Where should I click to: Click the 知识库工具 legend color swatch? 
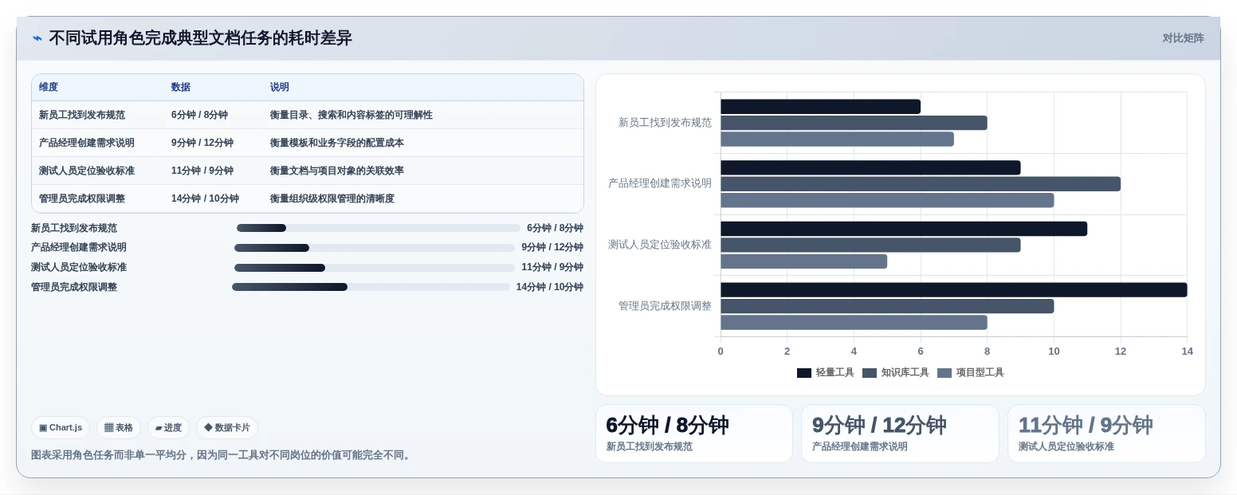870,373
